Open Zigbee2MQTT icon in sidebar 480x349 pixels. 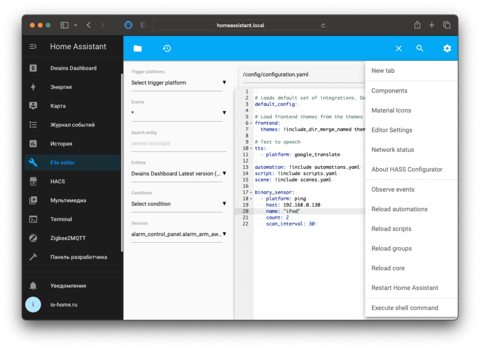33,238
